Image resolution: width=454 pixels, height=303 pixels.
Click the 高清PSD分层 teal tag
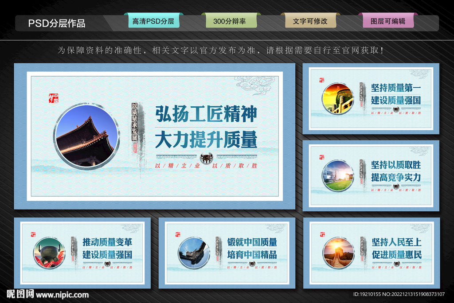click(153, 21)
